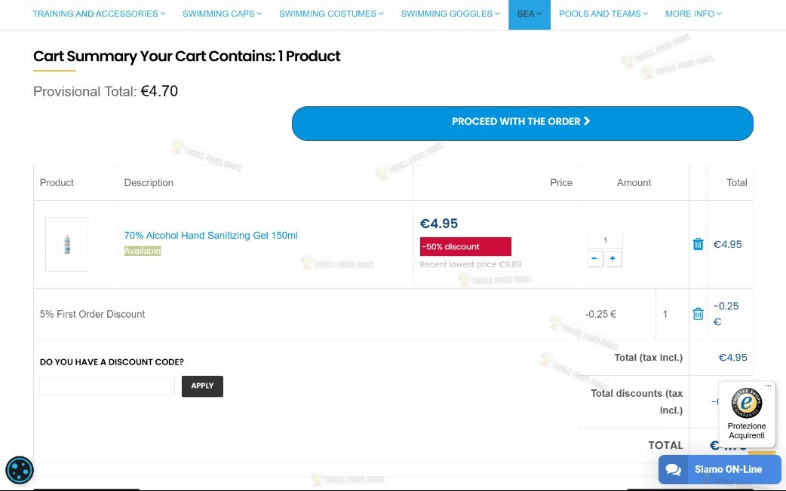Viewport: 786px width, 491px height.
Task: Select the 'Recent lowest price €9.89' text
Action: click(470, 264)
